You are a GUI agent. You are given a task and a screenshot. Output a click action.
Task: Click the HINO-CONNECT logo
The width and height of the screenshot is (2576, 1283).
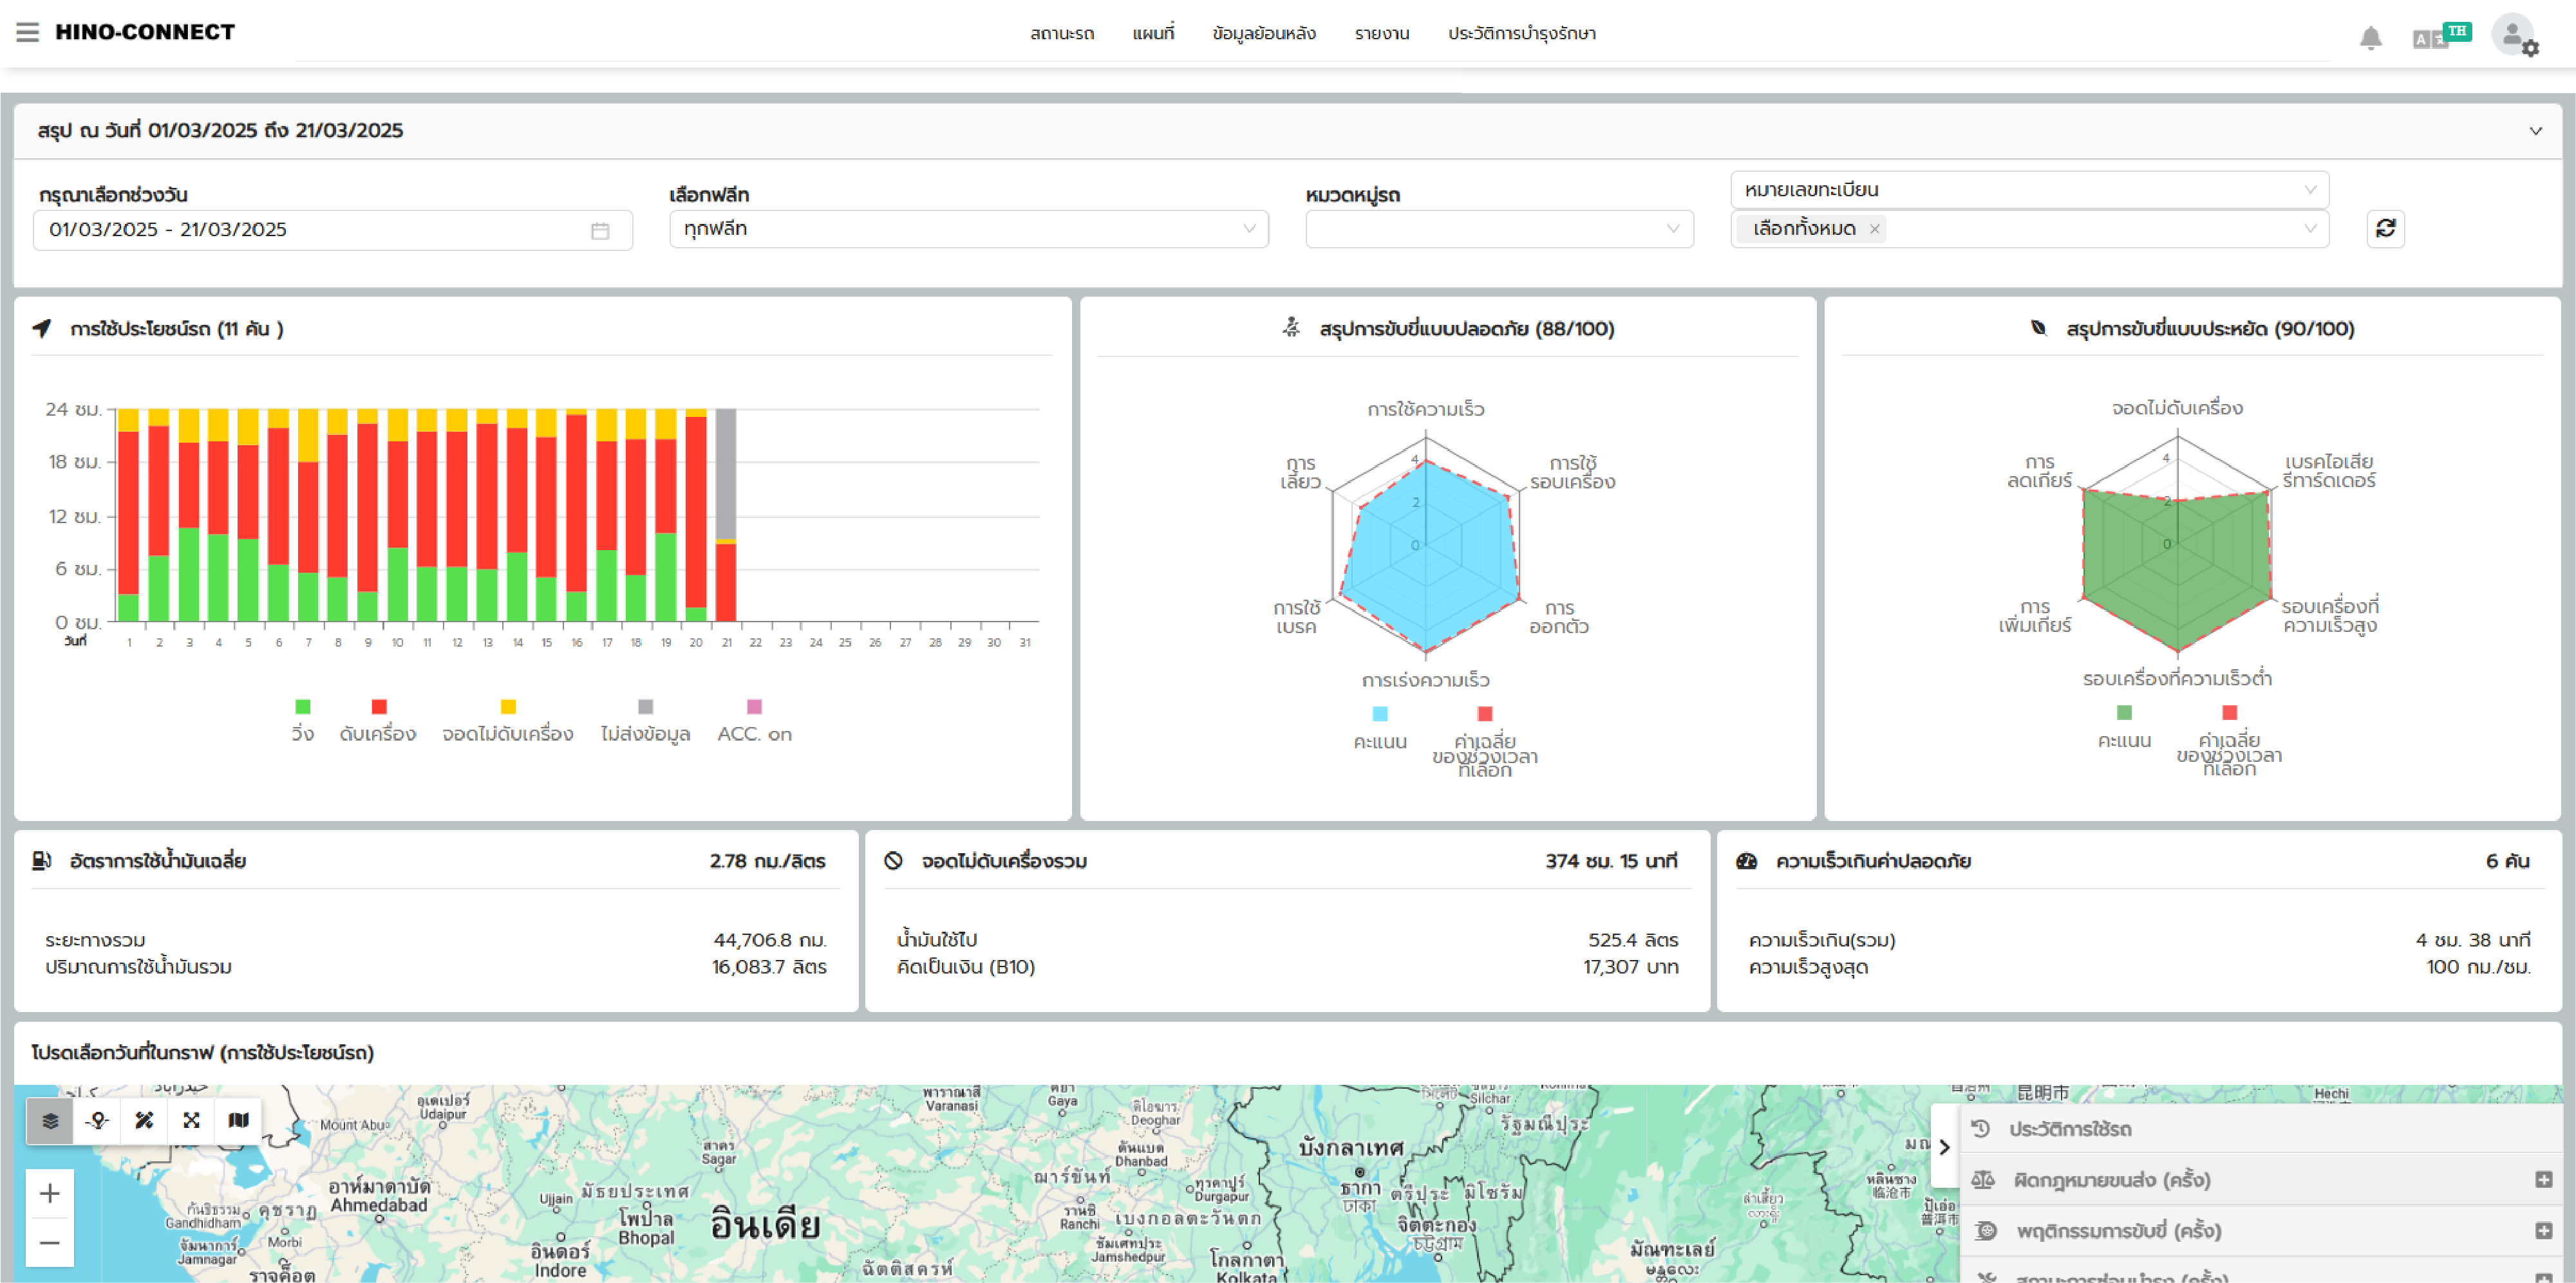(x=145, y=32)
